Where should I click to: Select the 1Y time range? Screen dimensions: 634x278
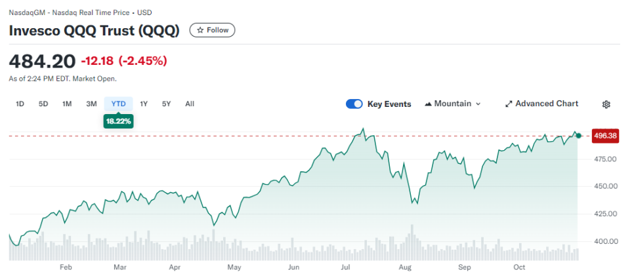click(x=144, y=104)
